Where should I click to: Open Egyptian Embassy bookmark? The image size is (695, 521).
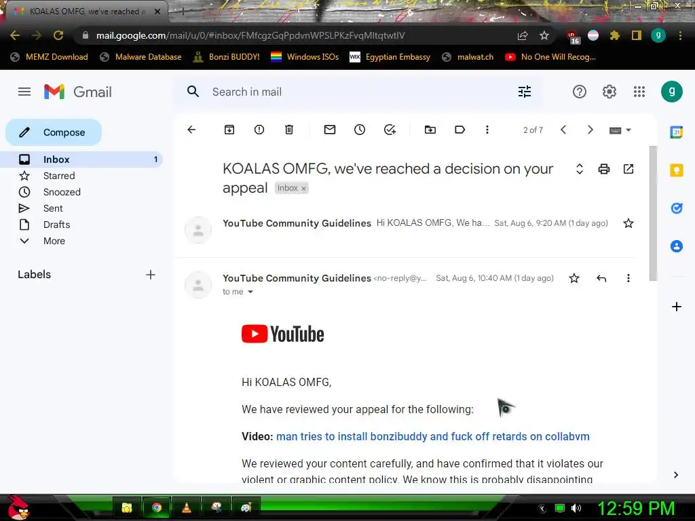click(390, 57)
